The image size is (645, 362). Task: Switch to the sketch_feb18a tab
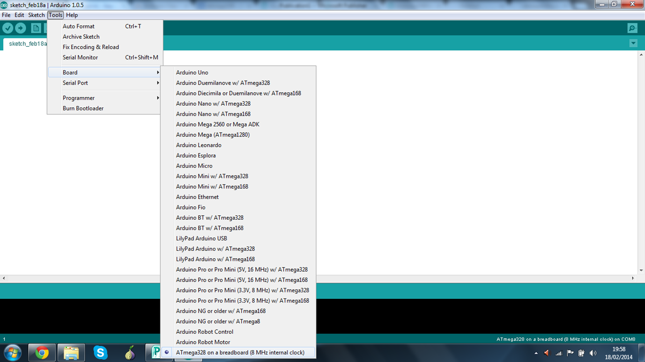pos(27,43)
